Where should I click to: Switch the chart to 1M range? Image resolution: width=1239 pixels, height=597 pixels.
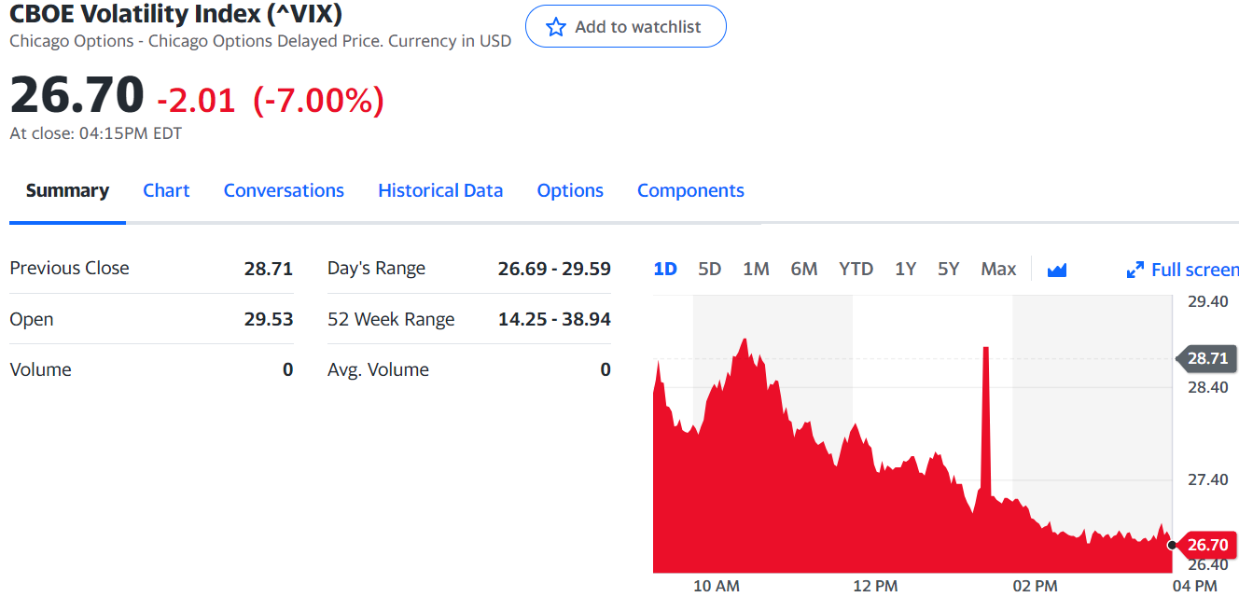coord(756,269)
